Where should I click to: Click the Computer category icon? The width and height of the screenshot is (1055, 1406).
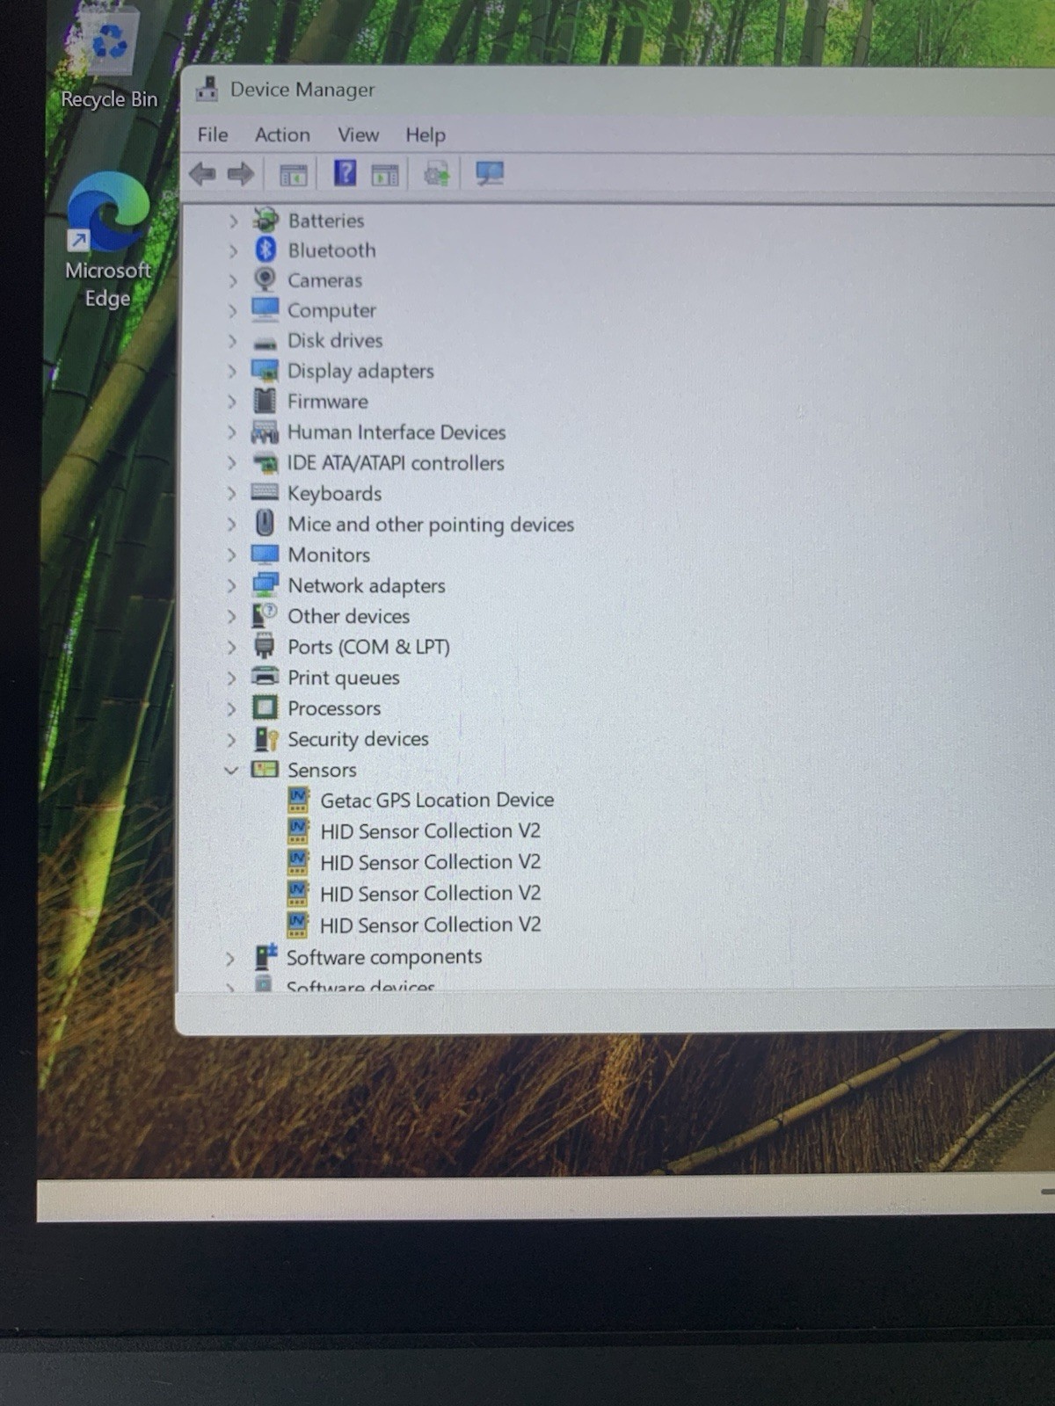(x=265, y=309)
